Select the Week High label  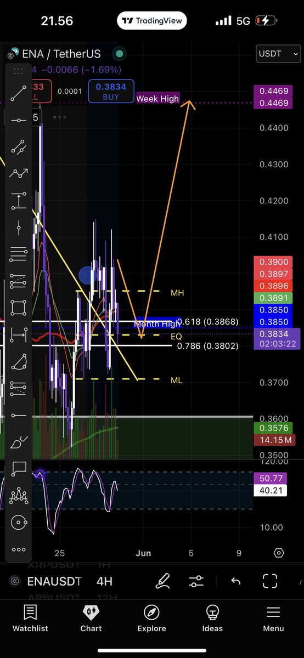pos(157,99)
